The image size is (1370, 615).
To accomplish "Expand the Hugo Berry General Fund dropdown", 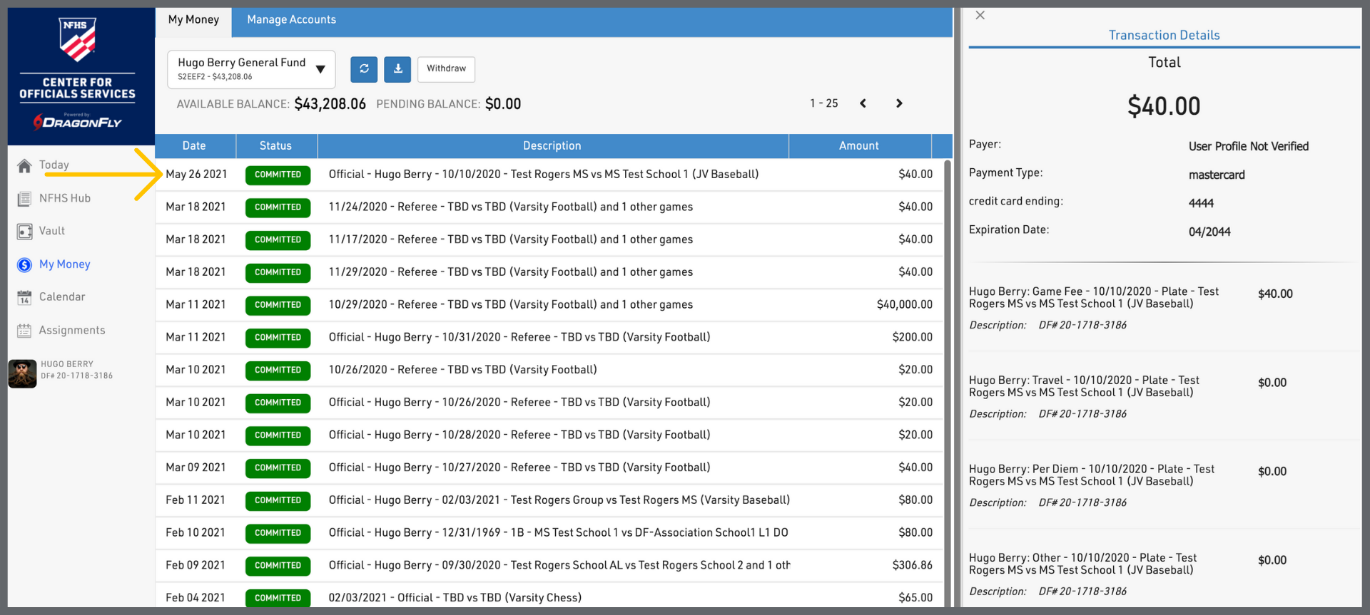I will [x=320, y=69].
